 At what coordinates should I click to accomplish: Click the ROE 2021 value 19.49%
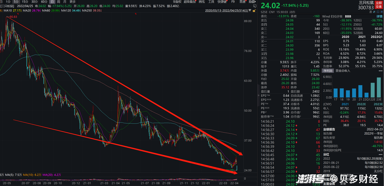361,49
